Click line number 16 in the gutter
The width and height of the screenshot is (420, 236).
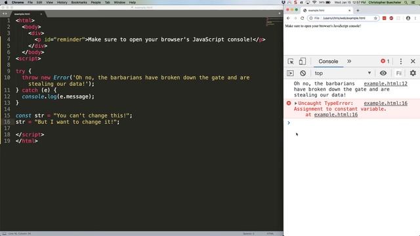tap(7, 122)
